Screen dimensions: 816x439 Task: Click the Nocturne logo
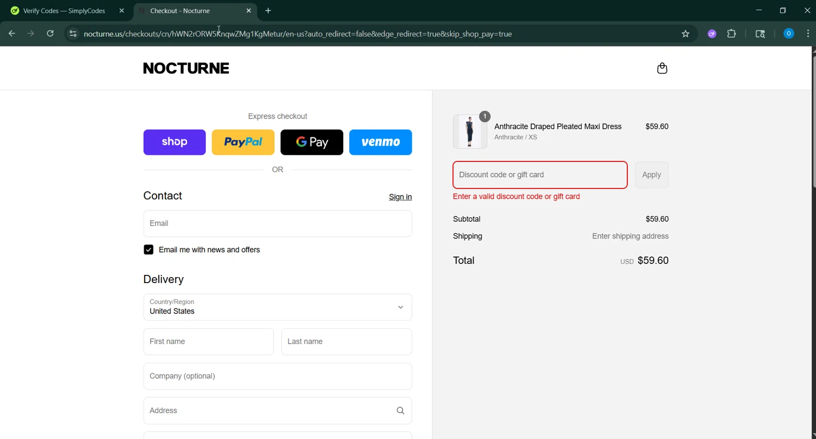(x=186, y=68)
